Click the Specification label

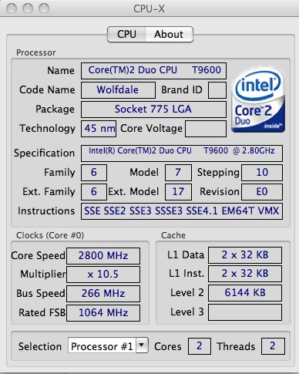[44, 153]
